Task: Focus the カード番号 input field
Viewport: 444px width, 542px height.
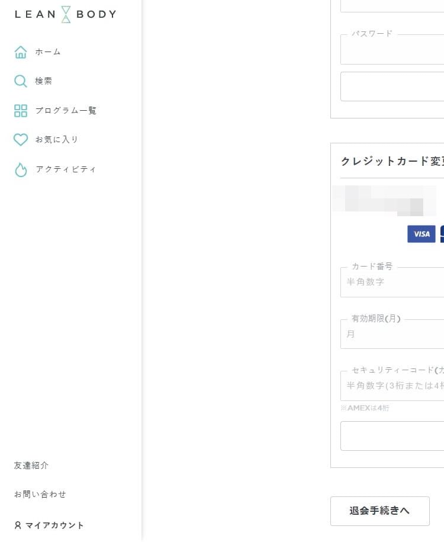Action: pos(392,282)
